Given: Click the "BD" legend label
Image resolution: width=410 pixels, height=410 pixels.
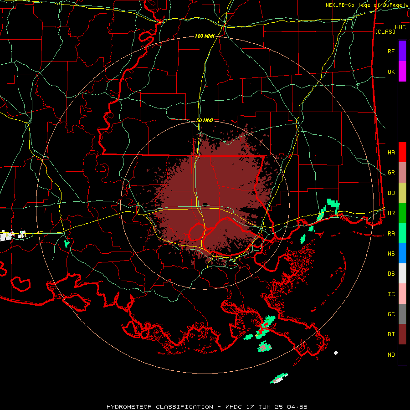Looking at the screenshot, I should coord(391,193).
